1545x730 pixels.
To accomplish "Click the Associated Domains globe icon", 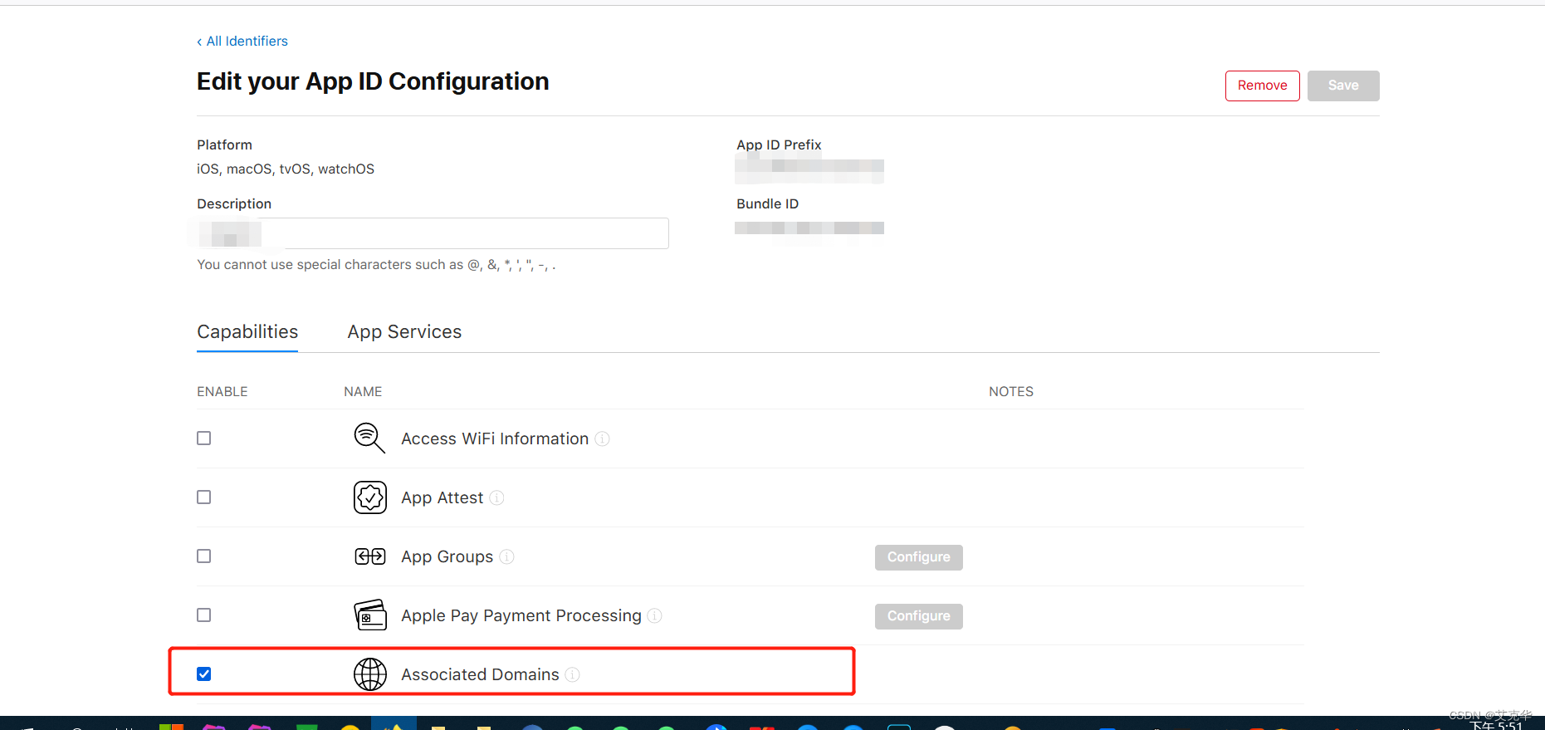I will 370,674.
